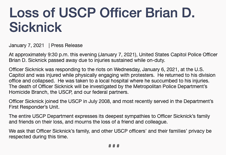Screen dimensions: 226x155
Task: Click "respected during this time" text
Action: 38,137
